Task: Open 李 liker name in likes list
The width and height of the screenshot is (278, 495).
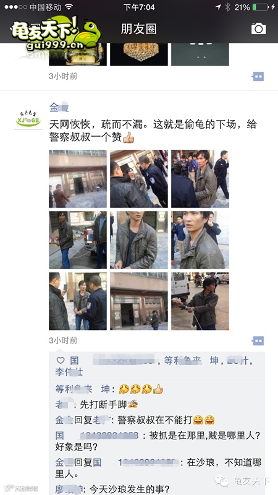Action: (69, 372)
